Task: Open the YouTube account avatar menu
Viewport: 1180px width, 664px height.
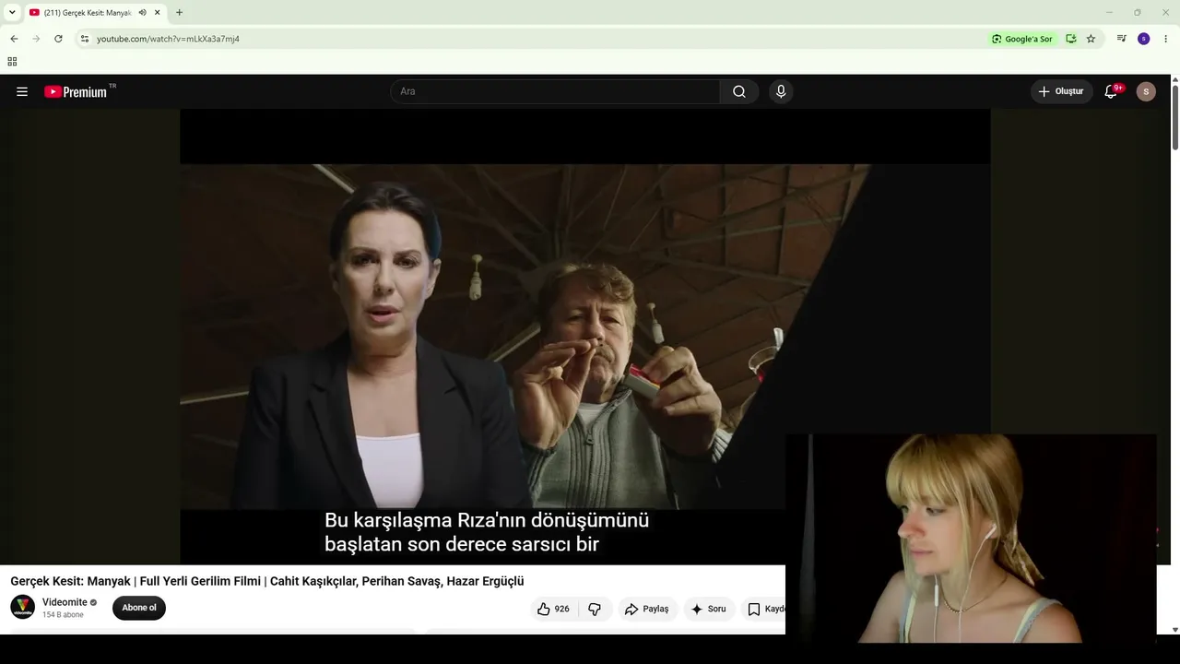Action: click(x=1146, y=91)
